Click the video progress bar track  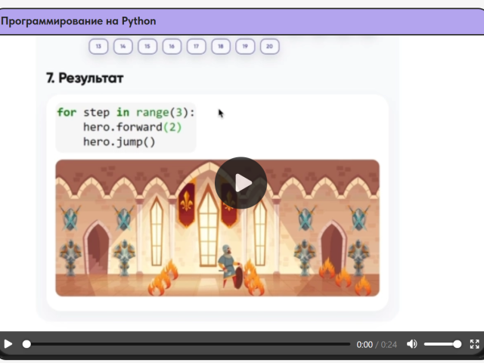coord(189,344)
